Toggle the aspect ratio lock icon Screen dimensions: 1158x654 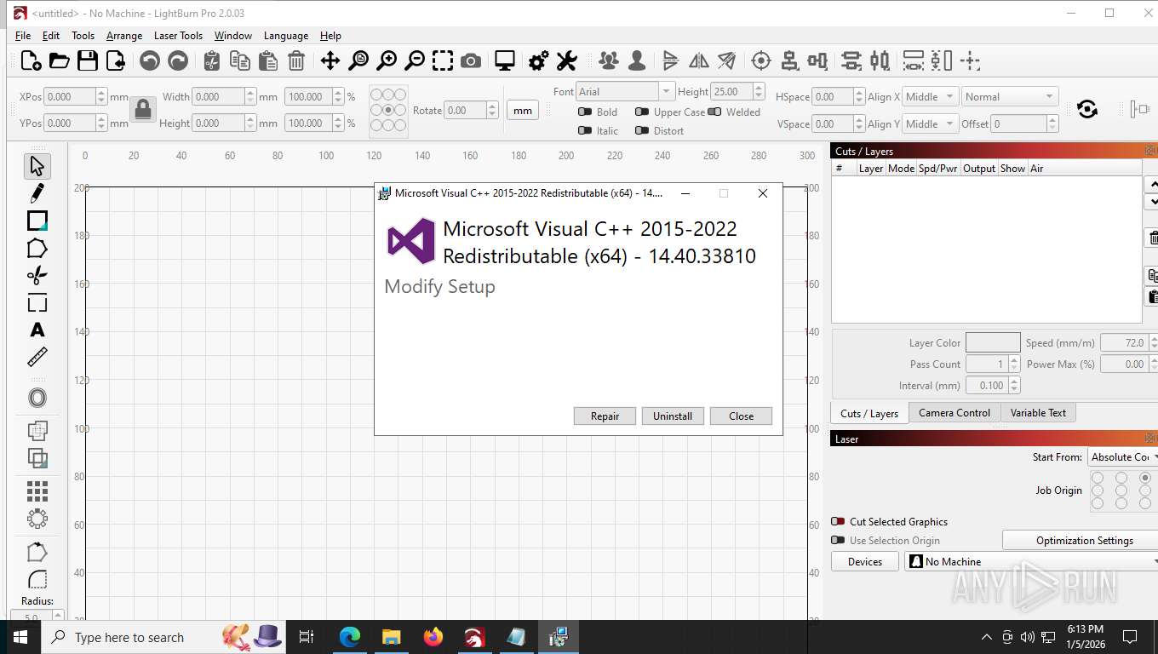pyautogui.click(x=143, y=109)
